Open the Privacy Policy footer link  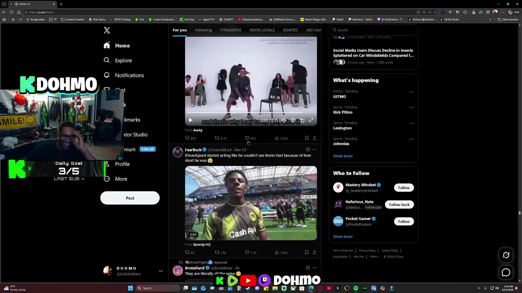click(367, 251)
